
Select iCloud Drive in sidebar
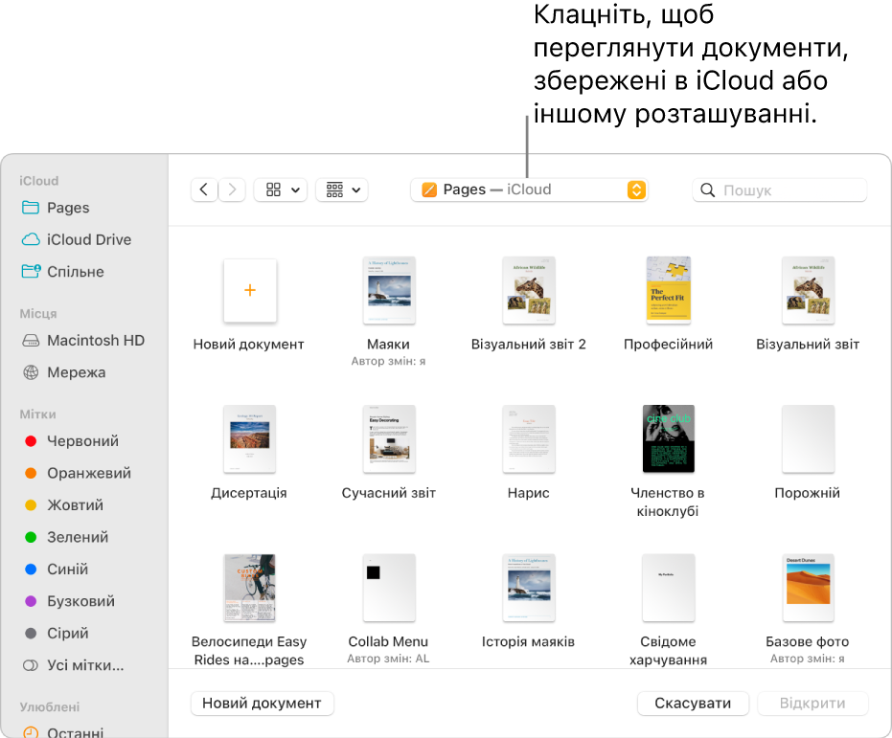(x=77, y=239)
